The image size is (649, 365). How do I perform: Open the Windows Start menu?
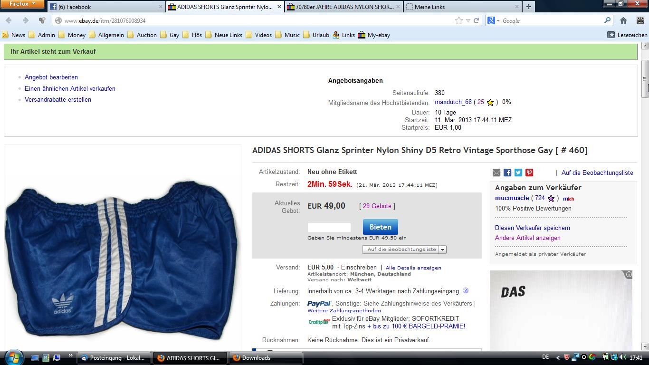click(13, 357)
